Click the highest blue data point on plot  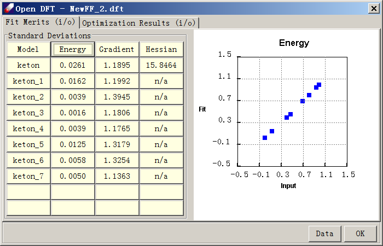click(319, 85)
